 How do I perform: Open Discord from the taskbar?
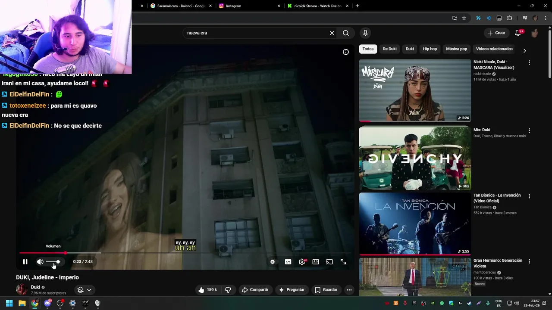tap(47, 303)
